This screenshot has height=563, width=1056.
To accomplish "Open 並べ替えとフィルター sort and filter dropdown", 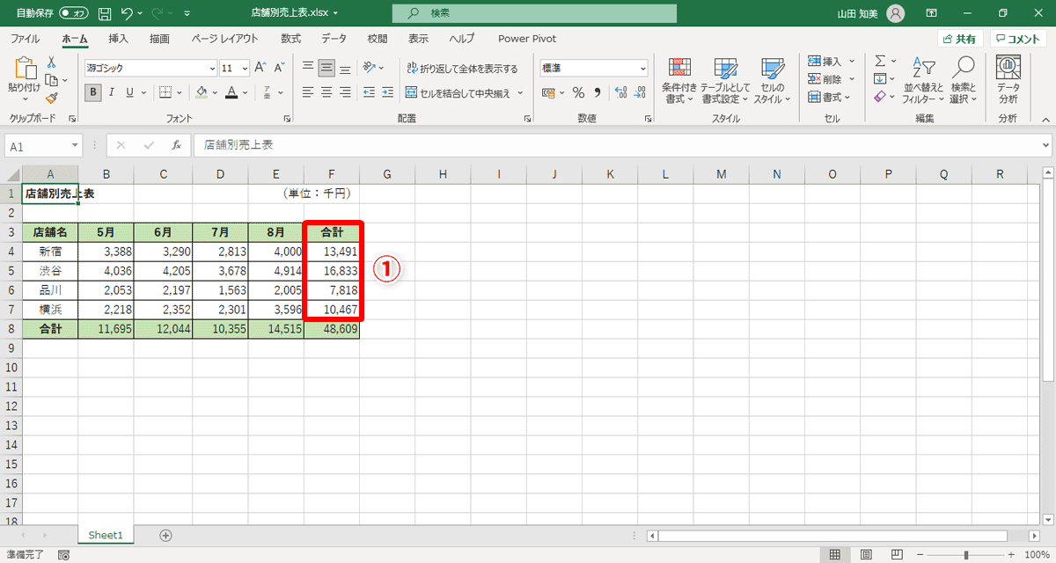I will click(x=922, y=80).
